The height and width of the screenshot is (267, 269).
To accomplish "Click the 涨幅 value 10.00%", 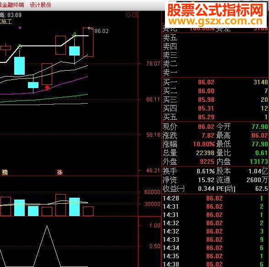I will click(203, 144).
